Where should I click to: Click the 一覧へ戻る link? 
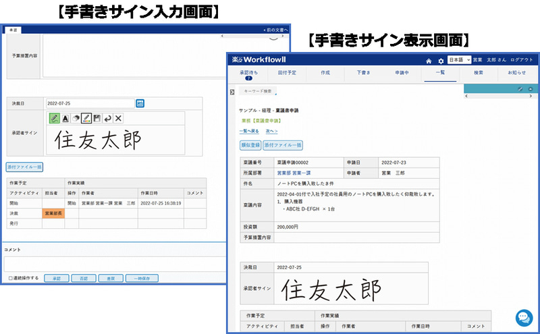pos(249,131)
